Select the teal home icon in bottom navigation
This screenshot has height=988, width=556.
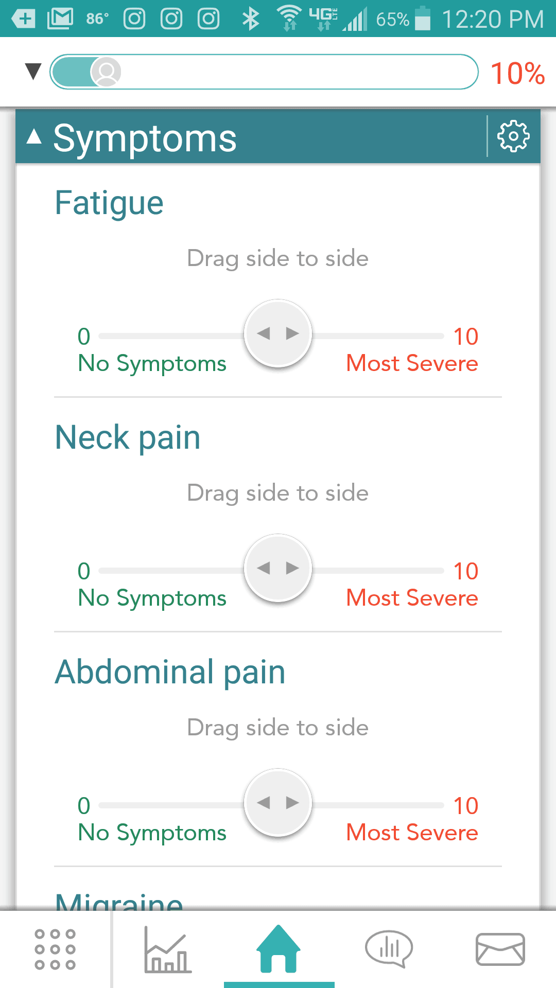278,949
